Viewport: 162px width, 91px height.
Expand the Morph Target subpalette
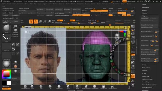[146, 68]
